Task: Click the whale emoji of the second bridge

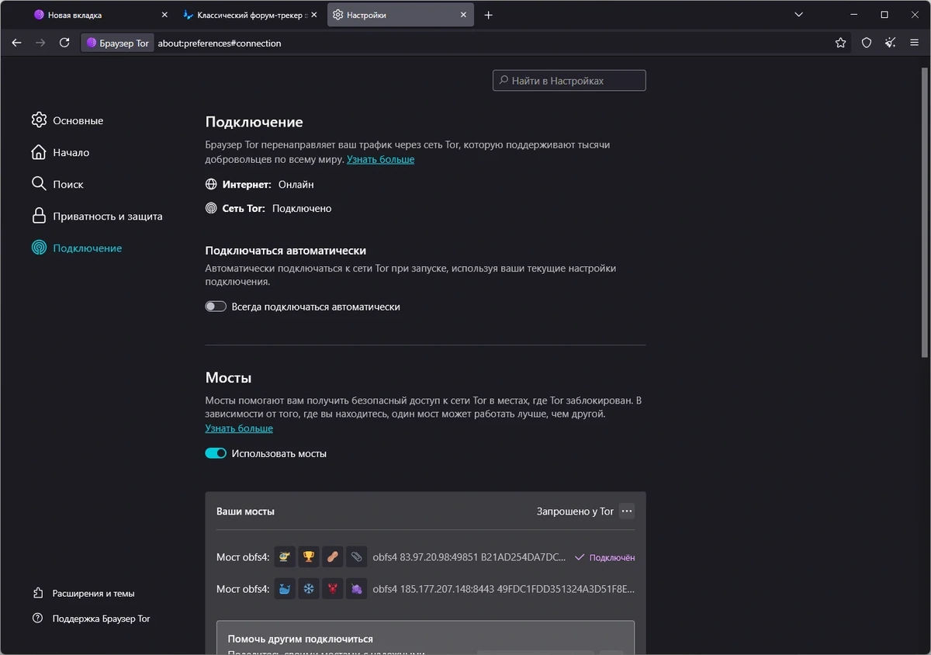Action: (x=285, y=589)
